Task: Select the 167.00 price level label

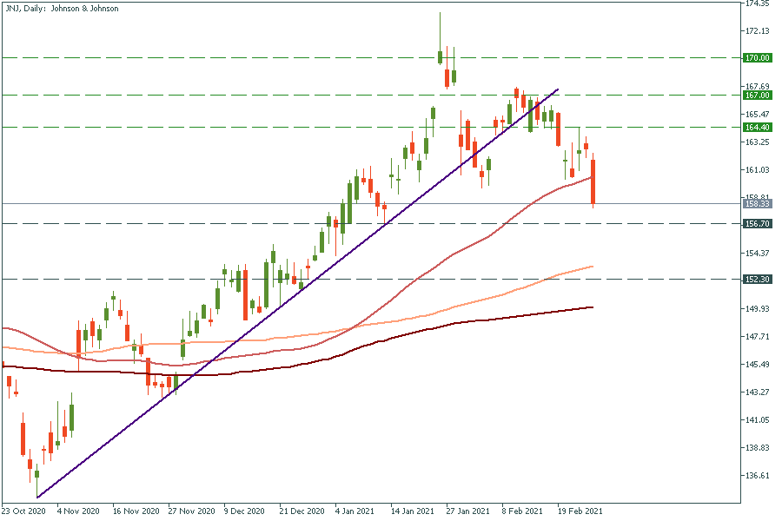Action: 757,96
